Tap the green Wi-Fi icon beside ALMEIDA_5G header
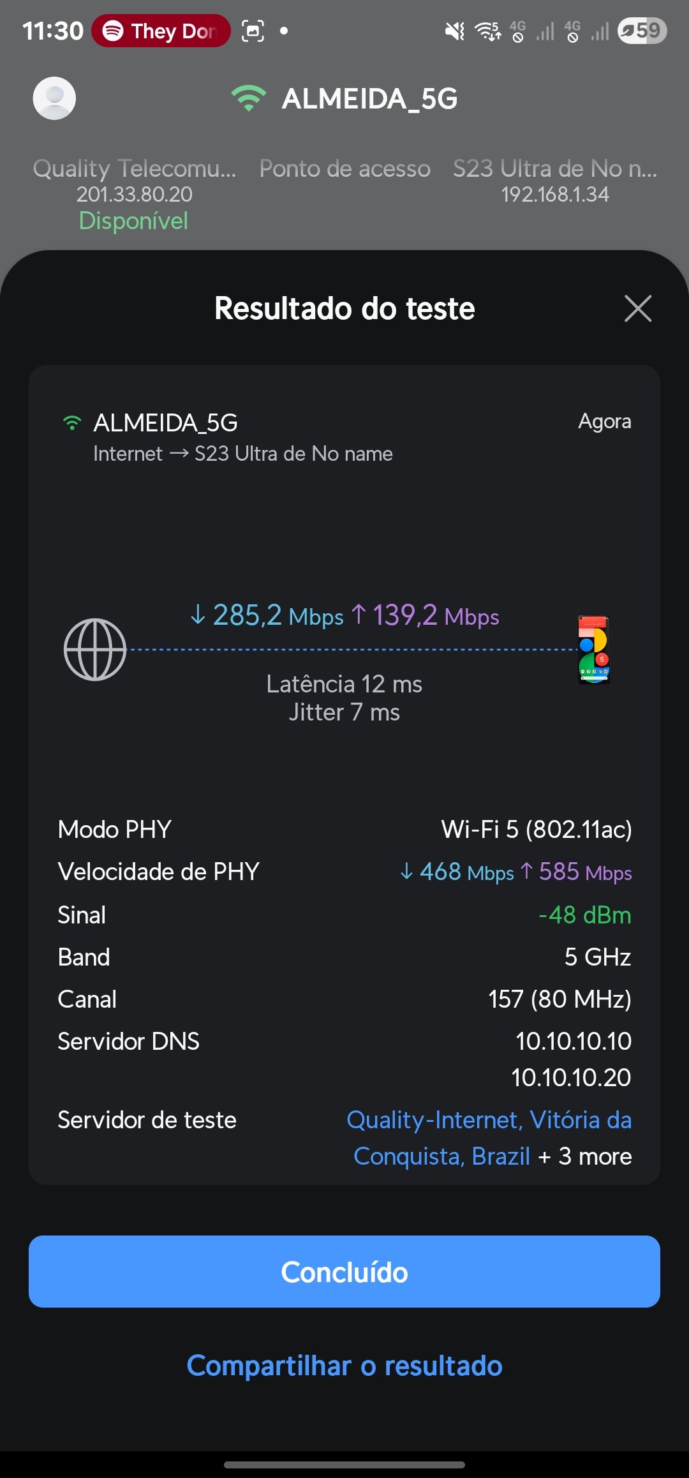Screen dimensions: 689x1478 pyautogui.click(x=249, y=98)
